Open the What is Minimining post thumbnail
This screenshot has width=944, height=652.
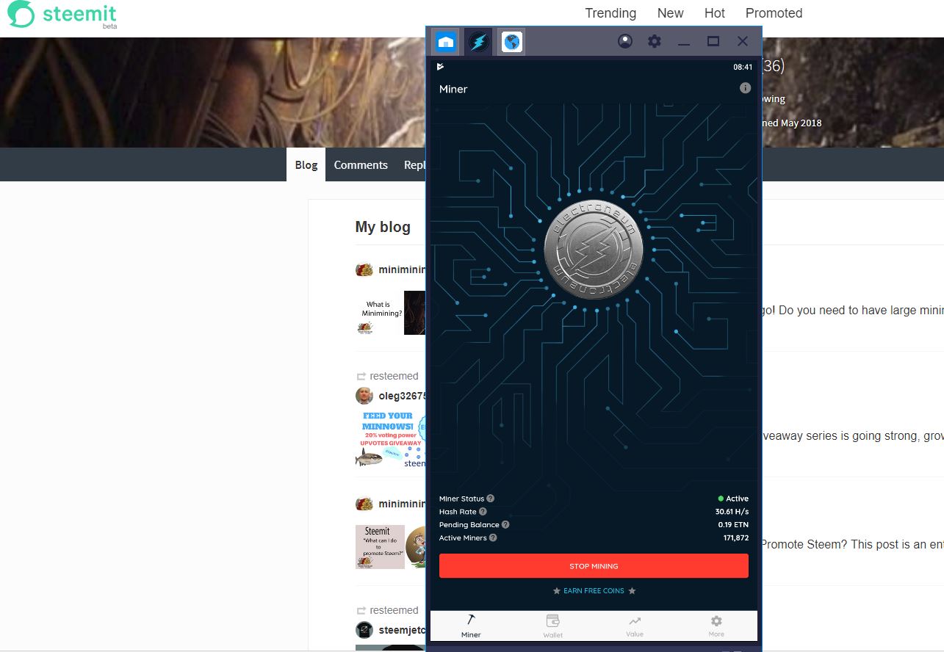coord(389,314)
